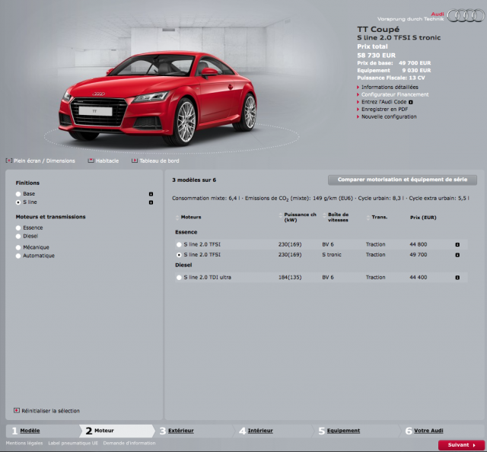The height and width of the screenshot is (452, 487).
Task: Click the Audi rings logo
Action: pyautogui.click(x=466, y=15)
